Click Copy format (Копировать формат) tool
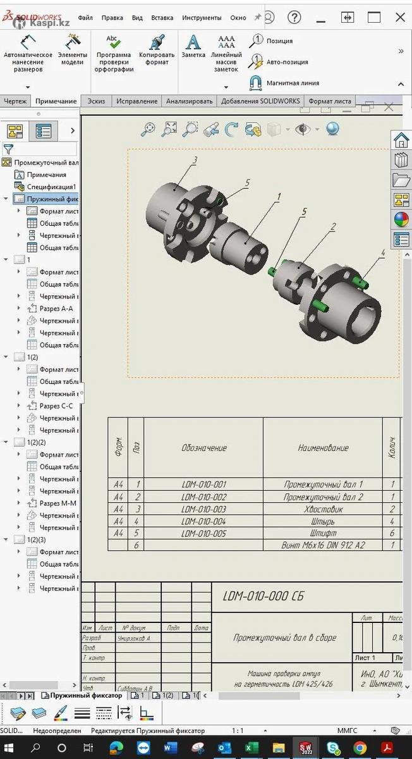412x759 pixels. (157, 51)
